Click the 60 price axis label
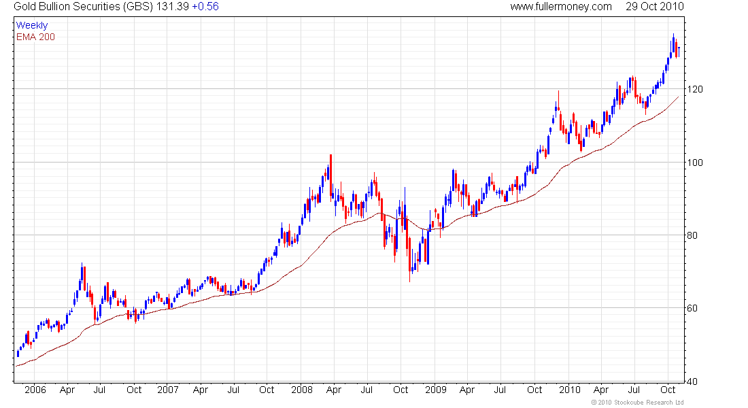Image resolution: width=748 pixels, height=408 pixels. [692, 308]
